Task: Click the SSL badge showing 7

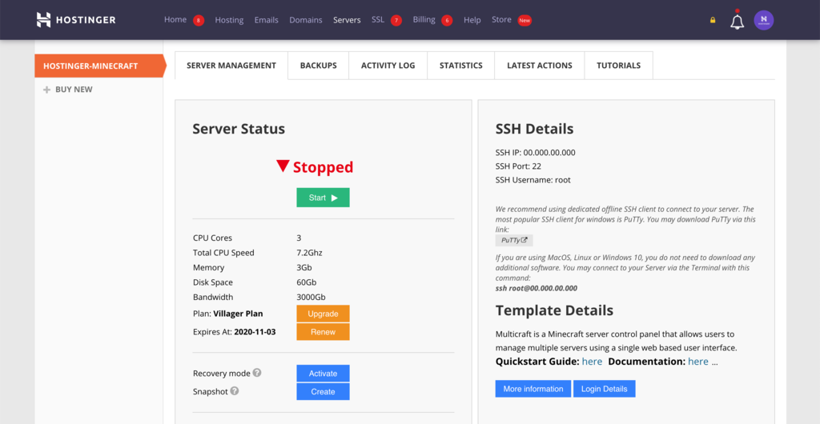Action: [x=396, y=21]
